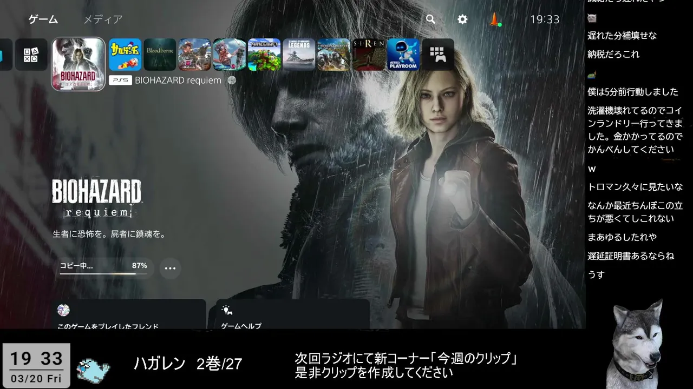Screen dimensions: 693x389
Task: Launch Astro's Playroom tile
Action: point(403,55)
